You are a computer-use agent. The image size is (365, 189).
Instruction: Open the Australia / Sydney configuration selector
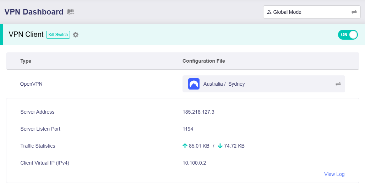coord(263,84)
